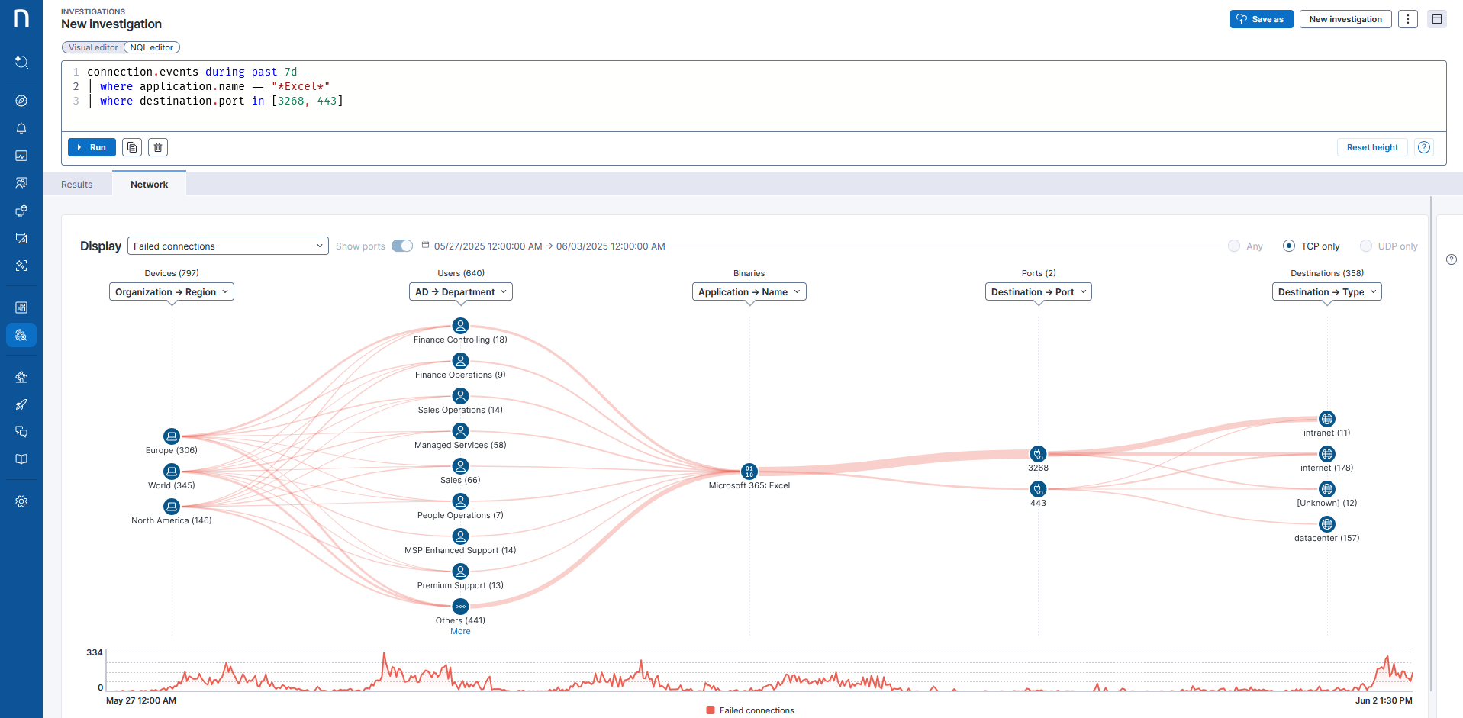Select the TCP only radio button
Screen dimensions: 1463x718
coord(1289,246)
